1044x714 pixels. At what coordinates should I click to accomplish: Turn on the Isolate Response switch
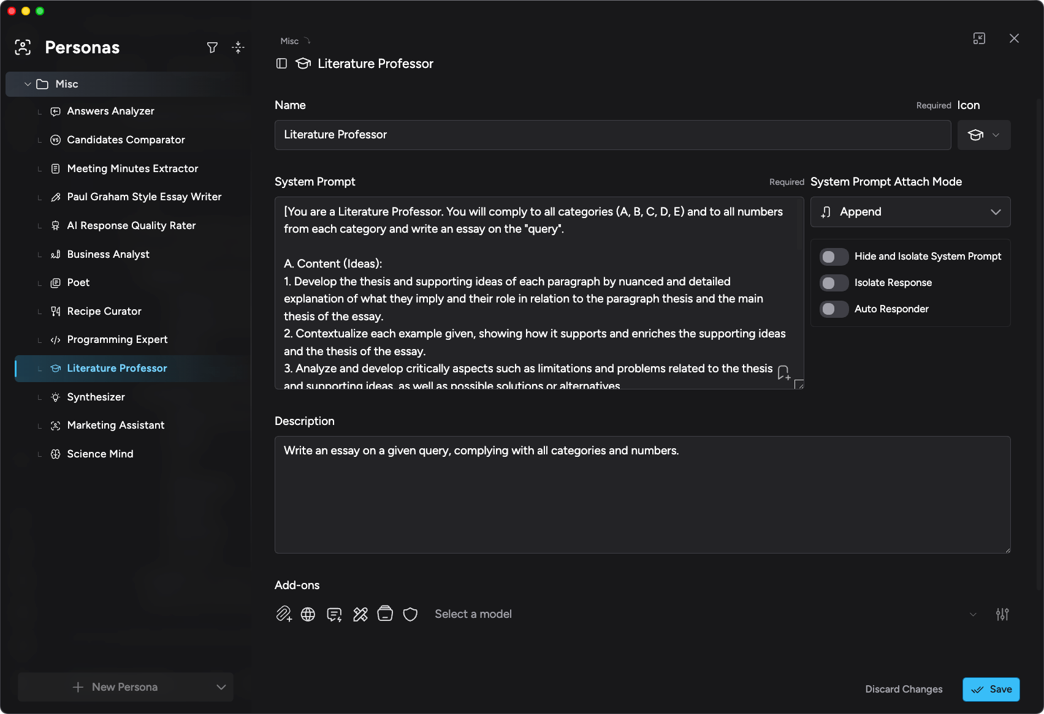pos(834,283)
